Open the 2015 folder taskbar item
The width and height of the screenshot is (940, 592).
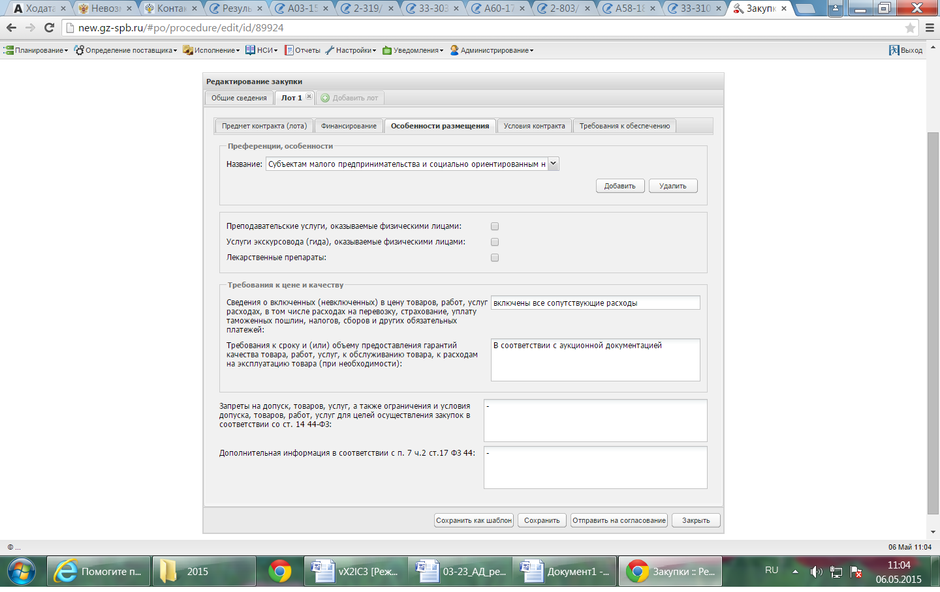tap(204, 572)
